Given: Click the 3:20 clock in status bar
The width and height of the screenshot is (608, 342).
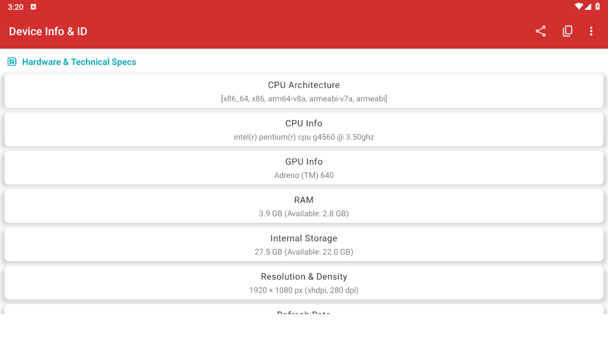Looking at the screenshot, I should click(x=15, y=7).
